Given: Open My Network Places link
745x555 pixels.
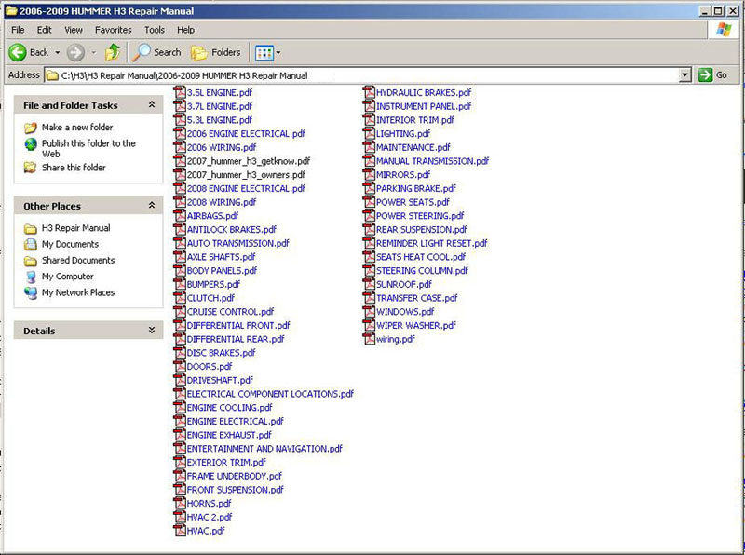Looking at the screenshot, I should [x=78, y=292].
